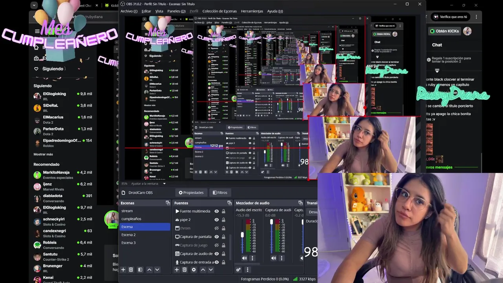
Task: Move the selected source up in Fuentes
Action: tap(203, 270)
